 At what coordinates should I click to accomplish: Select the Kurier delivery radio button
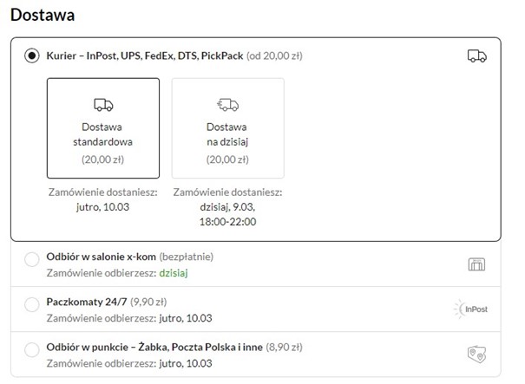coord(32,56)
